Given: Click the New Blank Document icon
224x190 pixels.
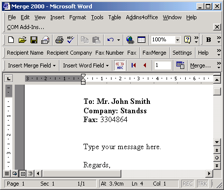Looking at the screenshot, I should coord(11,40).
